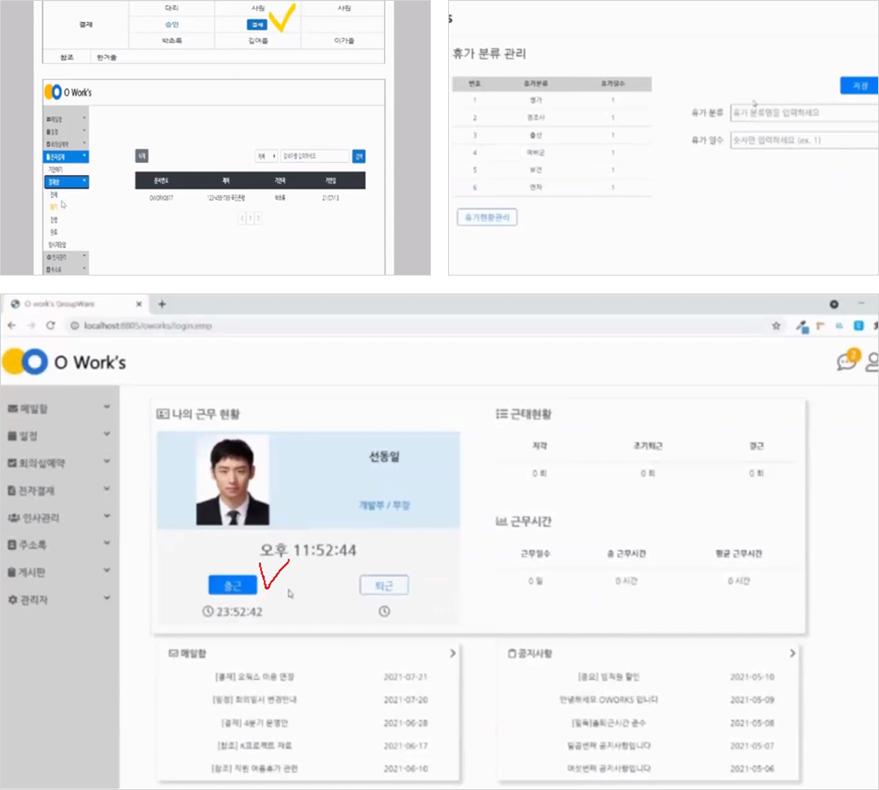Screen dimensions: 879x790
Task: Click the 인사관리 people icon in sidebar
Action: 14,518
